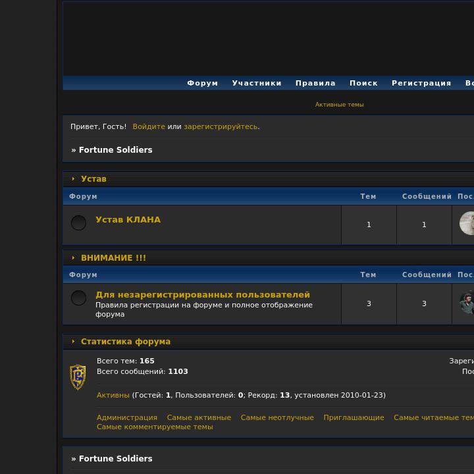This screenshot has height=474, width=474.
Task: Open the avatar thumbnail in Устав КЛАНА row
Action: click(x=467, y=223)
